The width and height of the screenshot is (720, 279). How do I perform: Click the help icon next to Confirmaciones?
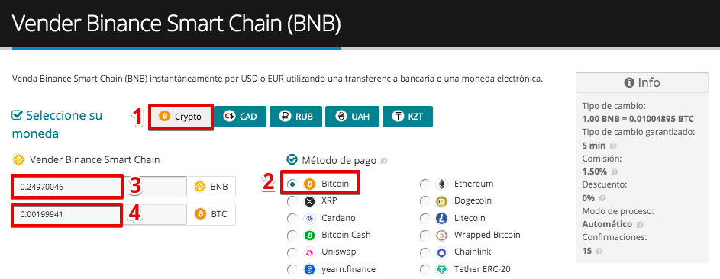[x=599, y=251]
